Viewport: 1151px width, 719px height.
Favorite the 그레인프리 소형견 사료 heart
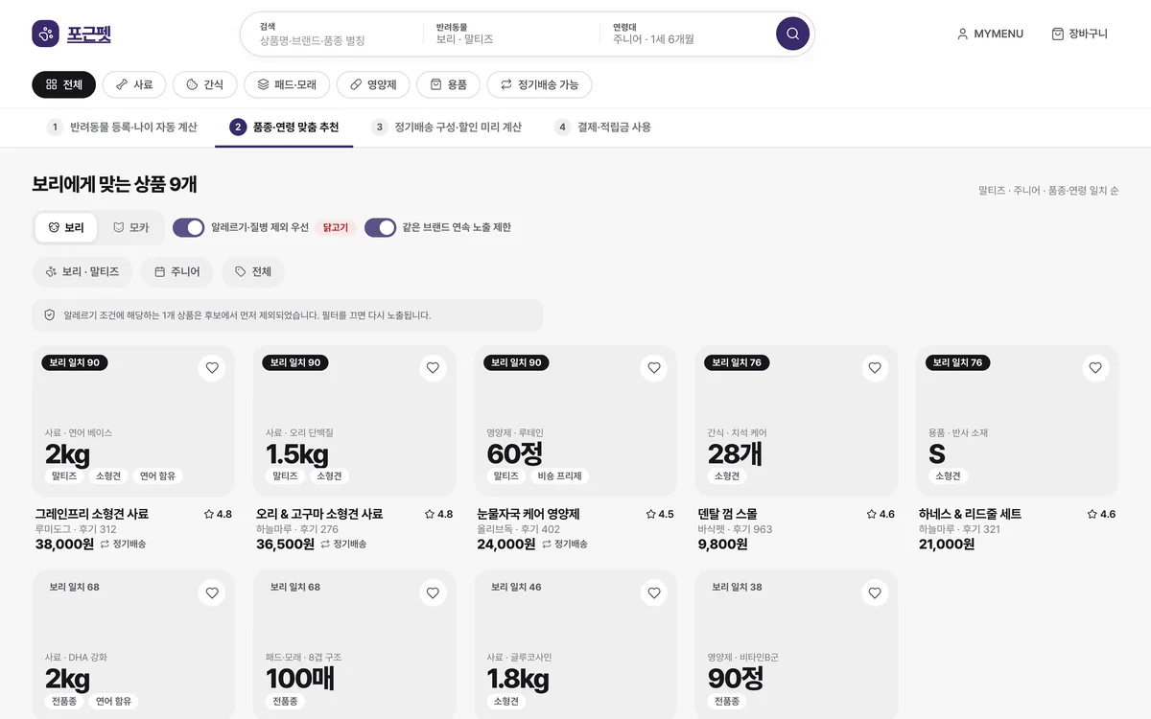pos(212,367)
